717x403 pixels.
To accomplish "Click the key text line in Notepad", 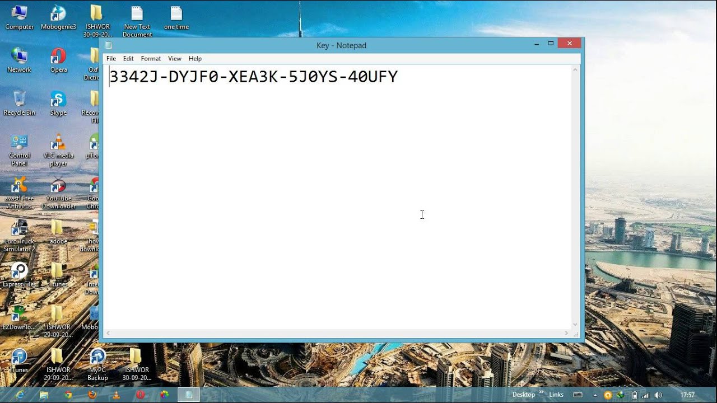I will tap(253, 77).
